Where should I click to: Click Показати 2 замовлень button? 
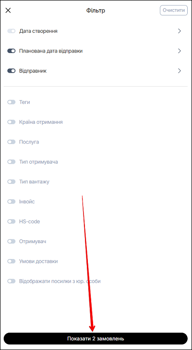pyautogui.click(x=96, y=338)
